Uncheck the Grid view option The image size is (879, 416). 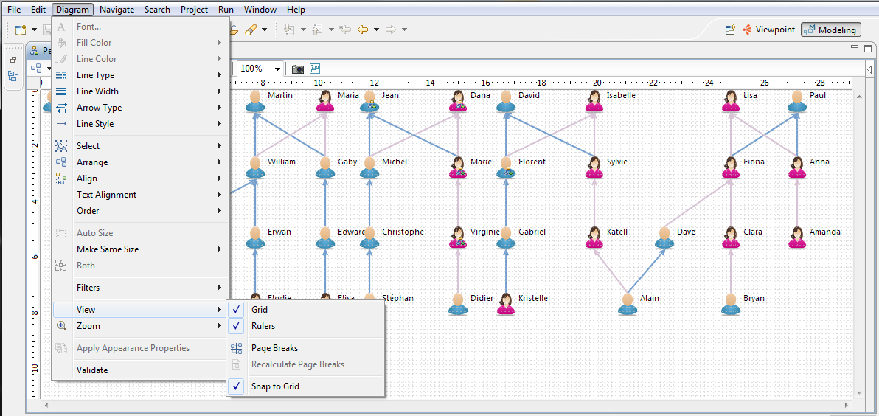coord(259,310)
